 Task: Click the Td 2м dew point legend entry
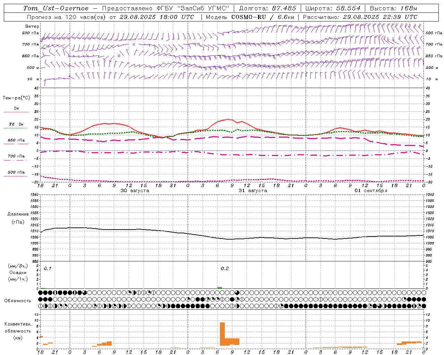coord(16,125)
